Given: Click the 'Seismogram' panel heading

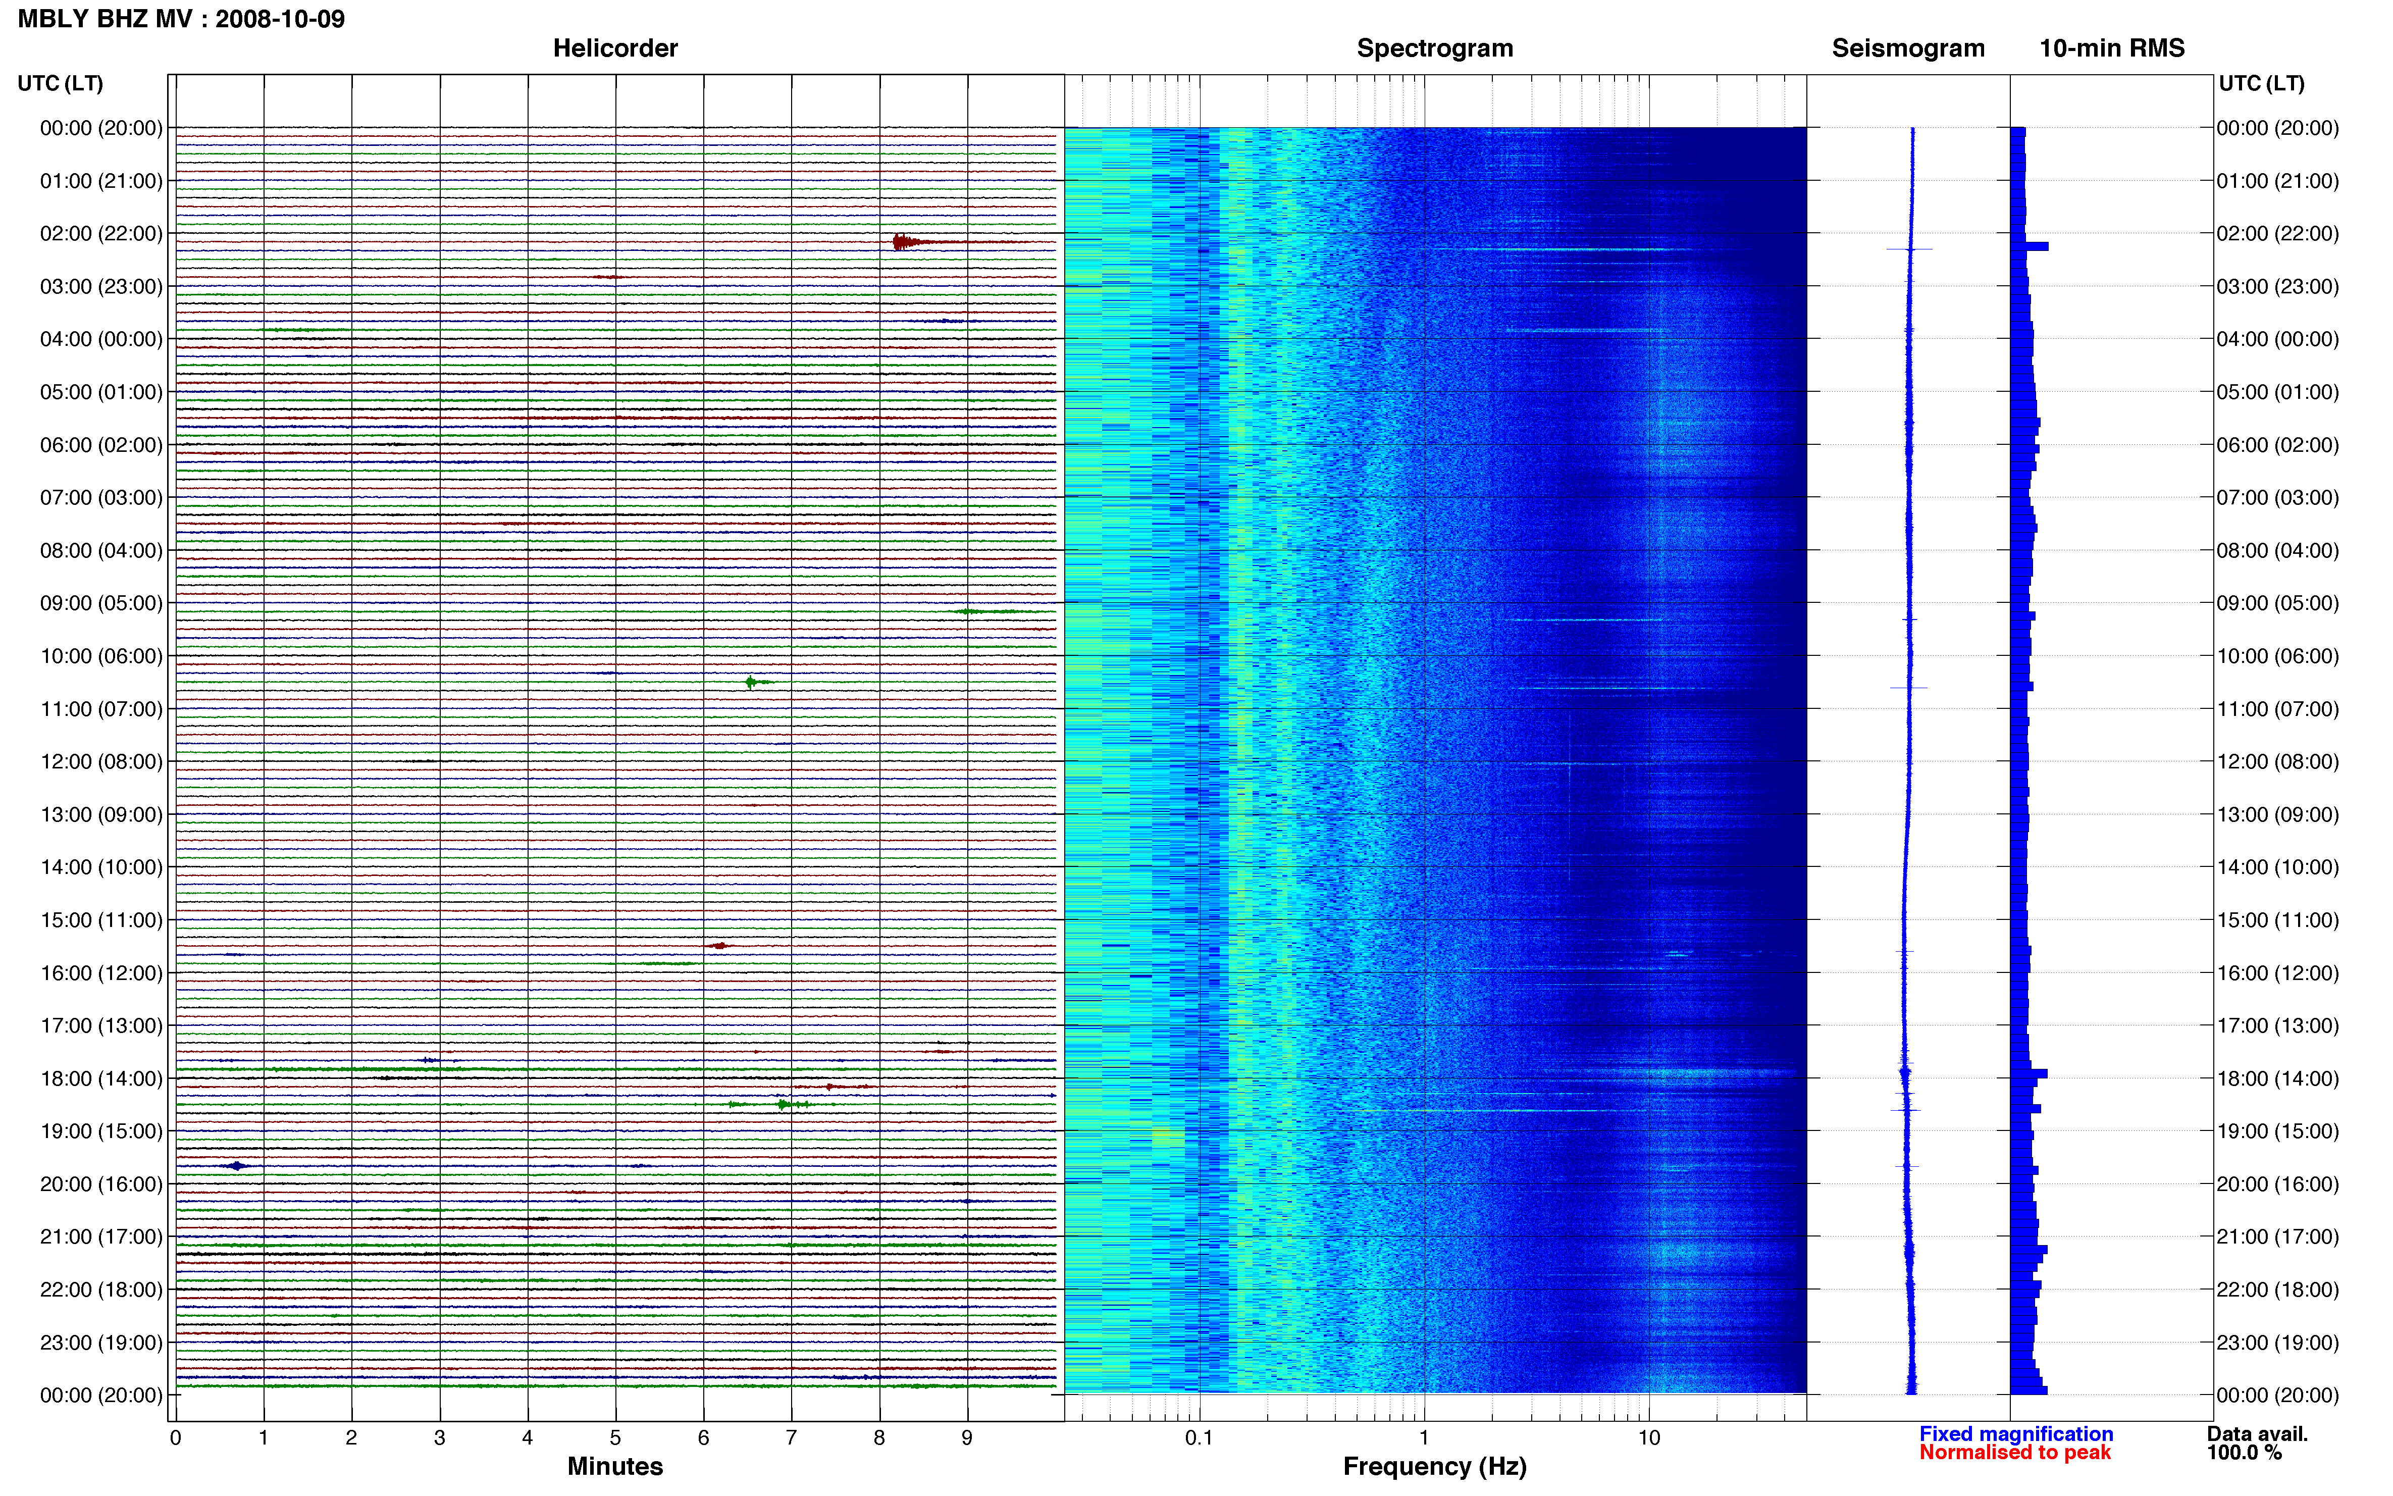Looking at the screenshot, I should (x=1908, y=48).
